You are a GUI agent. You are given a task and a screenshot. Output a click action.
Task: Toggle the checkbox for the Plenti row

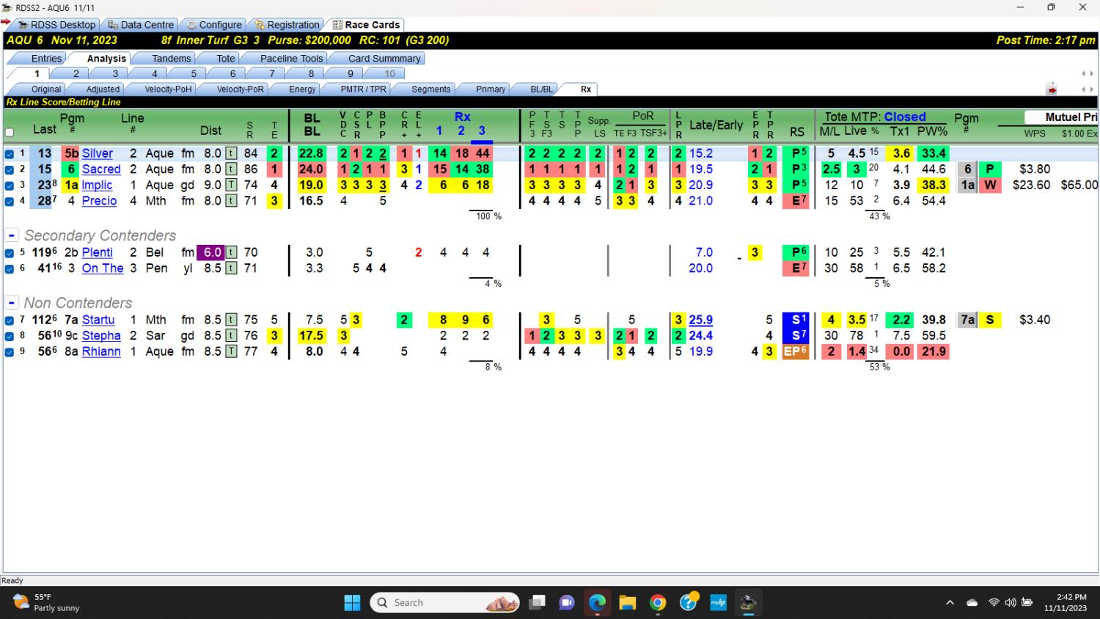pyautogui.click(x=10, y=253)
